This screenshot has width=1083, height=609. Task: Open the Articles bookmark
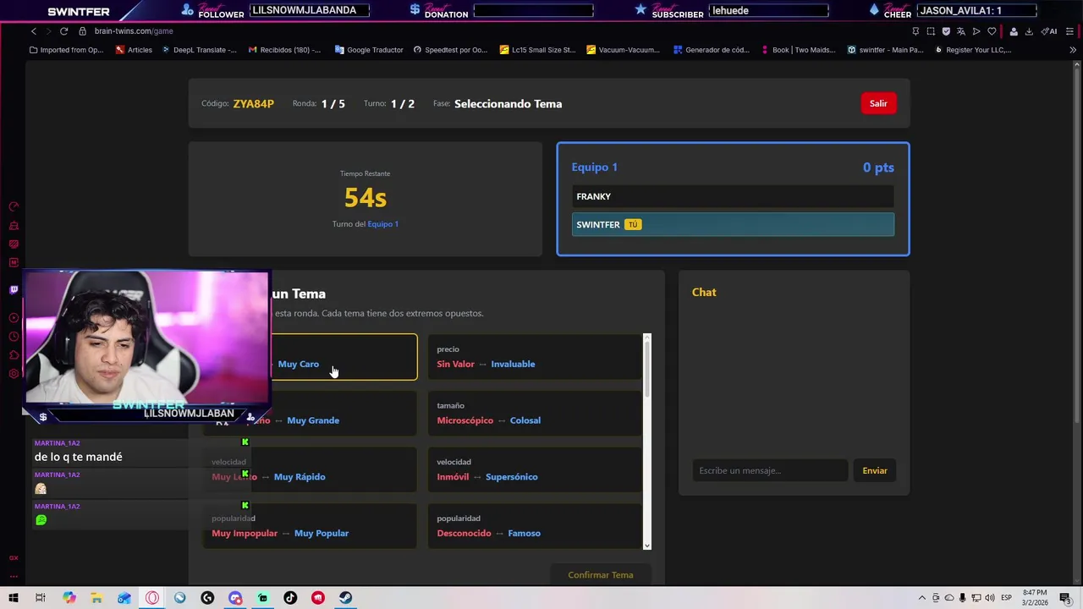pyautogui.click(x=134, y=50)
